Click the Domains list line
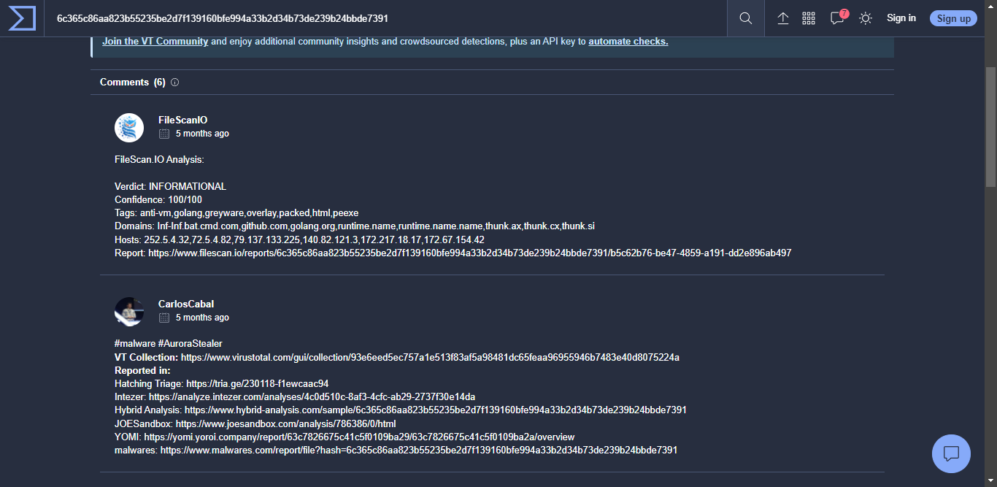Screen dimensions: 997x487 coord(355,226)
